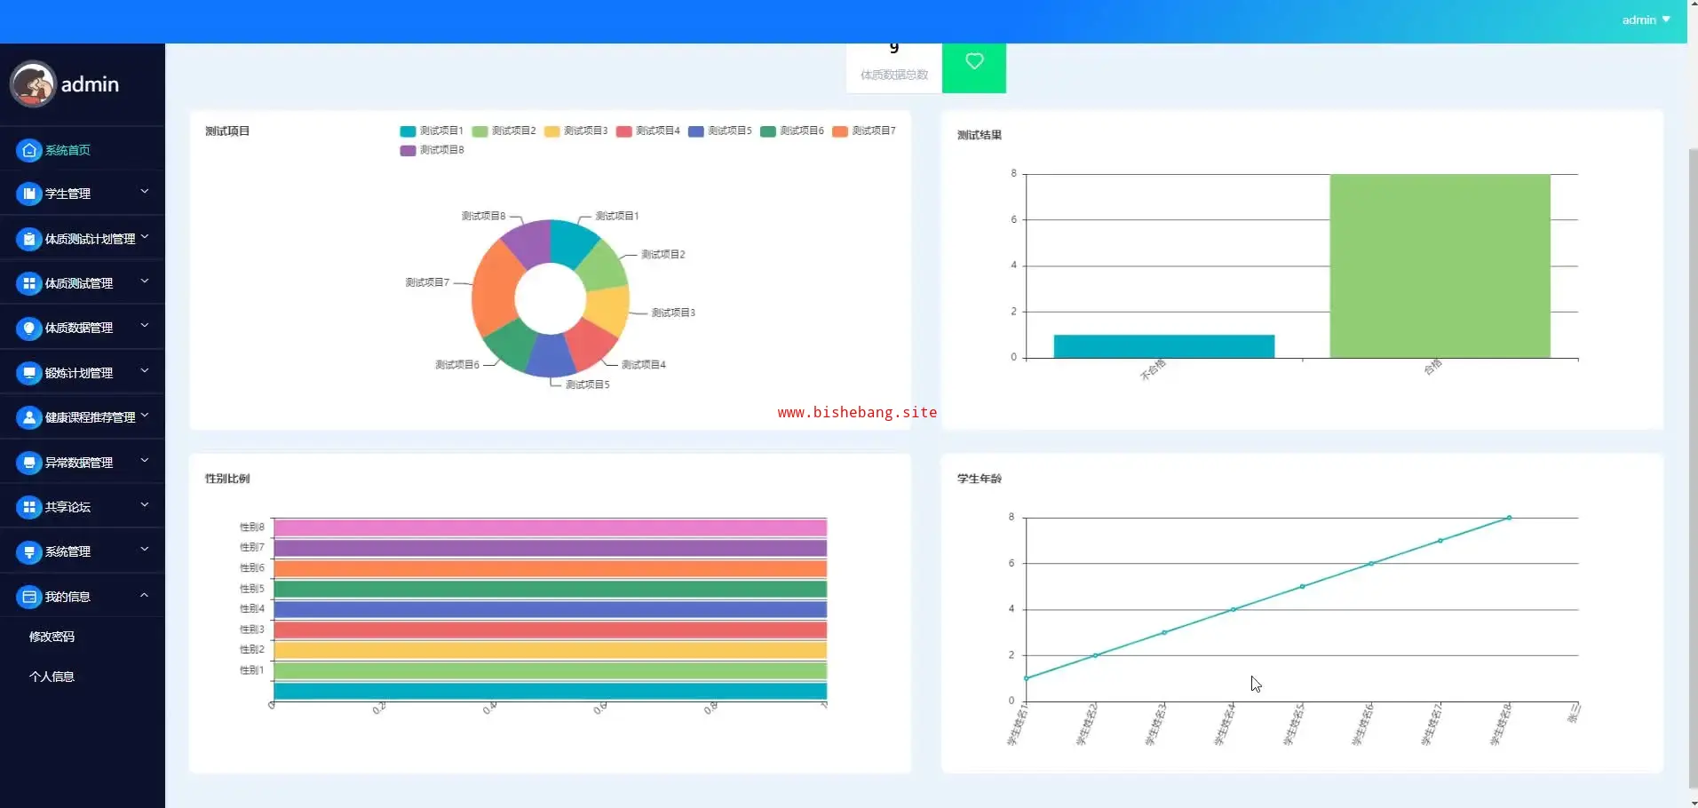Click the admin avatar picture

[33, 84]
